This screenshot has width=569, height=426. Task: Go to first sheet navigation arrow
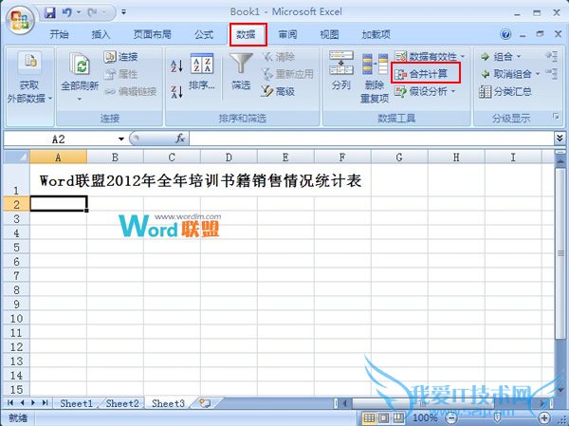click(x=10, y=403)
